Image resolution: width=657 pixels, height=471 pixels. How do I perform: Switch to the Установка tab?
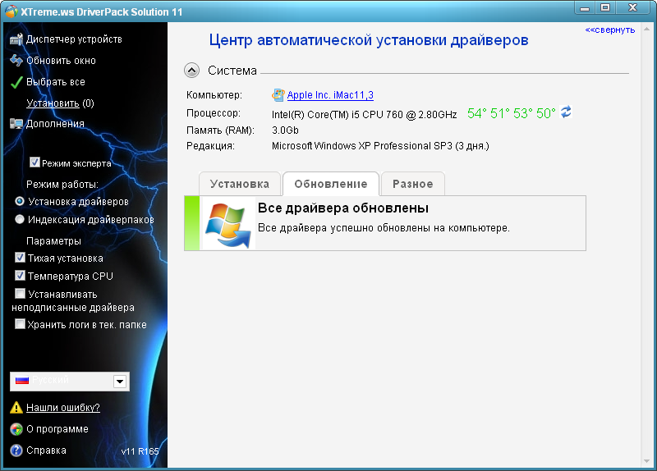(240, 184)
